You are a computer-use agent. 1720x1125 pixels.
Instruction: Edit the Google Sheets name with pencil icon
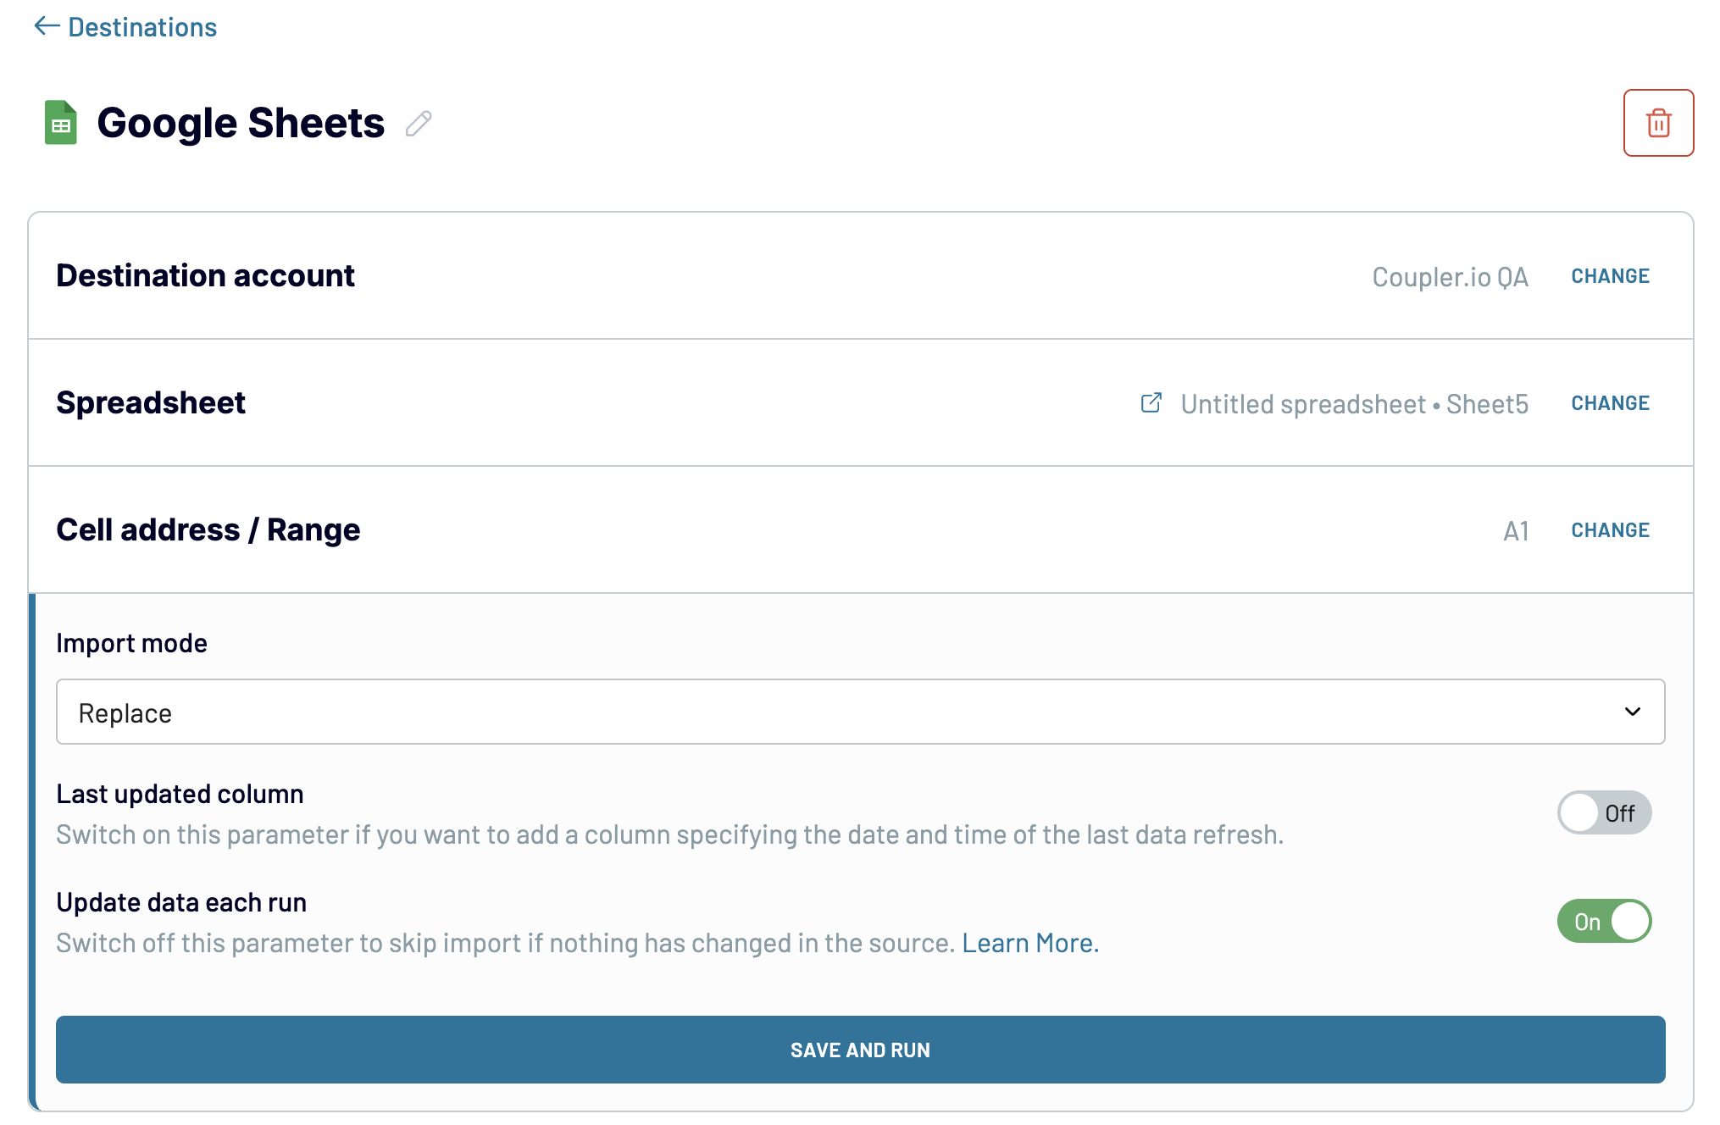[419, 124]
